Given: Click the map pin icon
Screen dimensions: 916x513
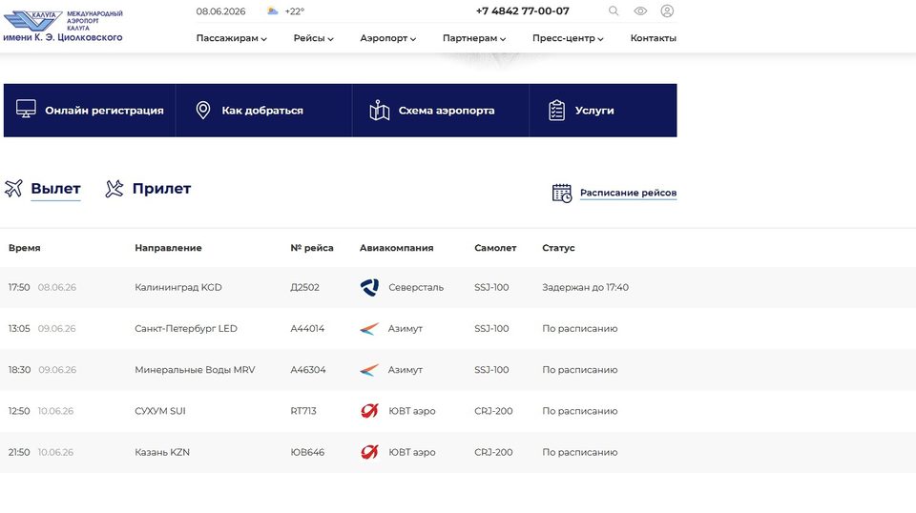Looking at the screenshot, I should [x=202, y=110].
